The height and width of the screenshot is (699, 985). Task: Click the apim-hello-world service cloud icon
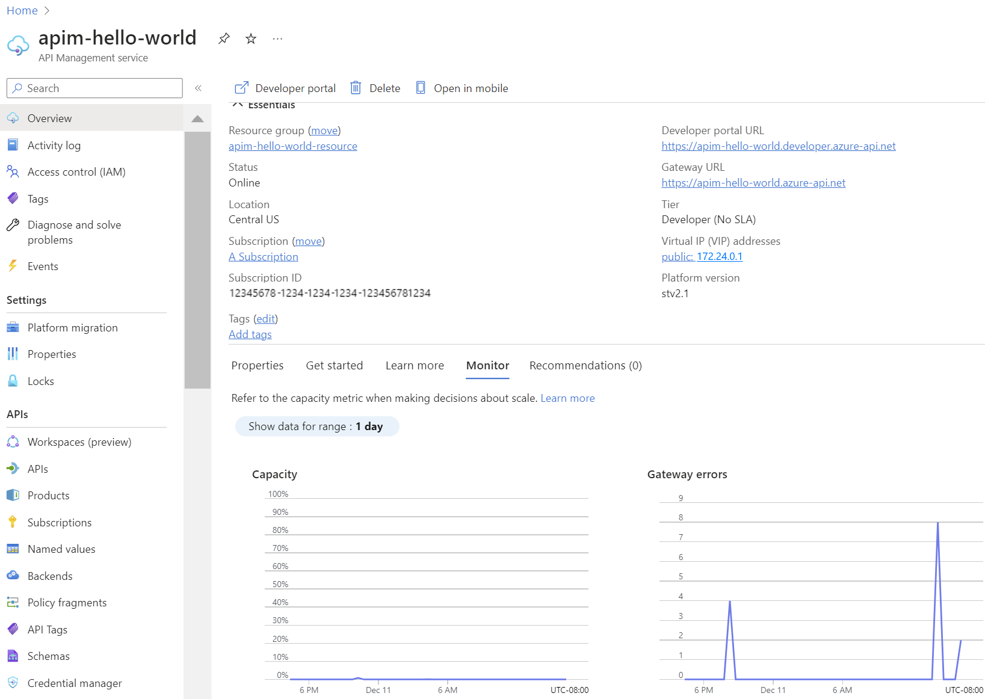[x=18, y=46]
